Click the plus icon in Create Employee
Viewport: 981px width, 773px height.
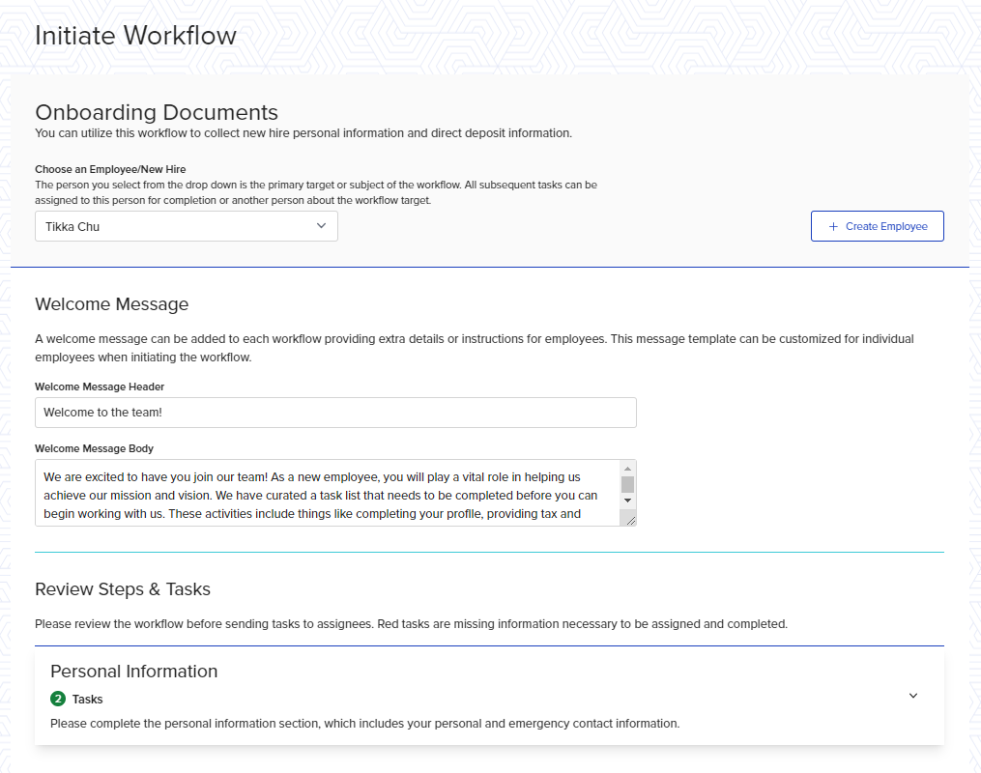(x=833, y=226)
